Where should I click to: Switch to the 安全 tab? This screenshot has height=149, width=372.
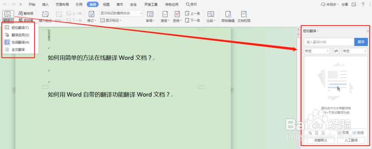pos(134,4)
